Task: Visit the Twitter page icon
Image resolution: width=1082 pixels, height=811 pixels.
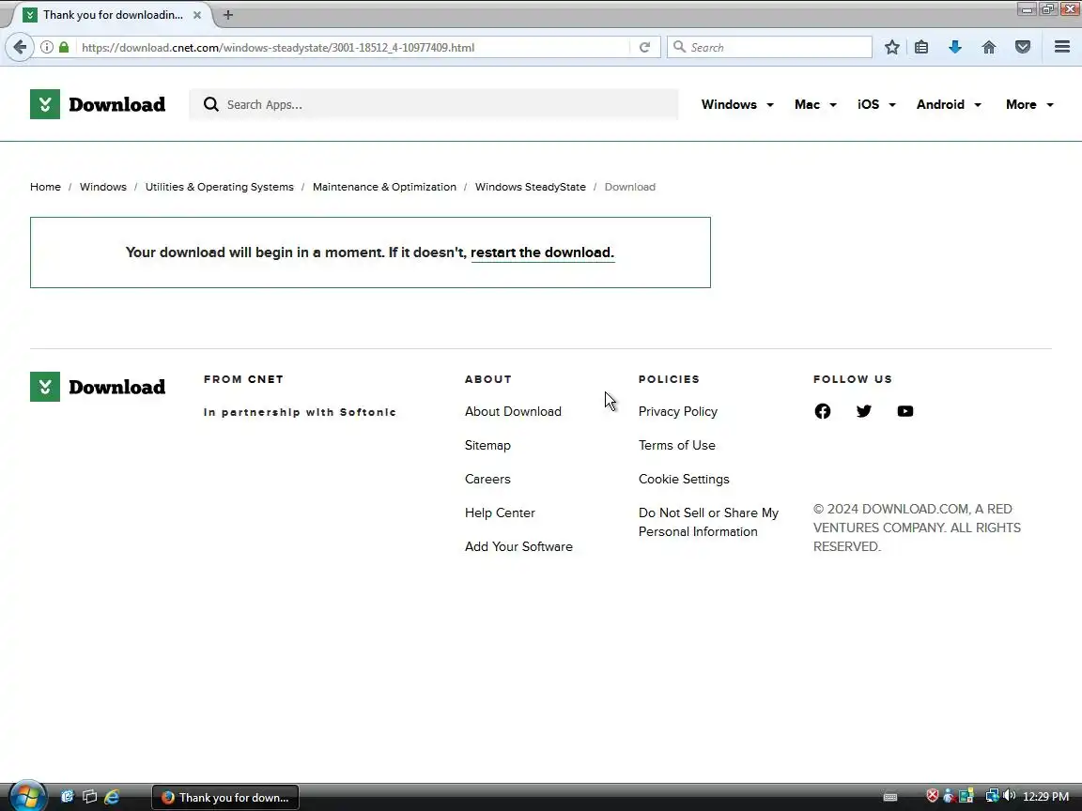Action: coord(863,411)
